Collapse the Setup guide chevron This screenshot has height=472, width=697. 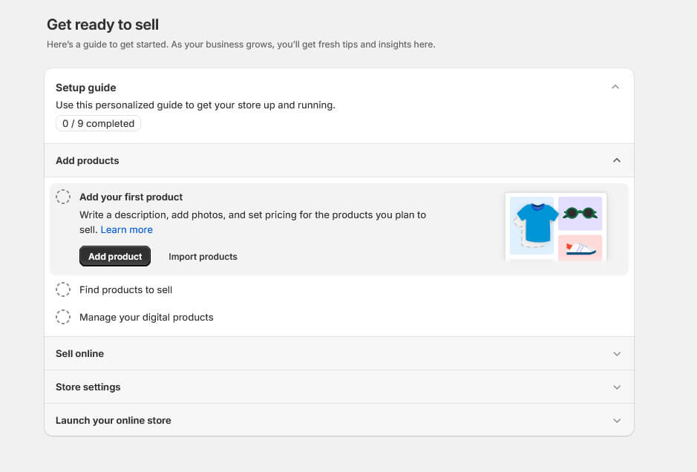pyautogui.click(x=615, y=87)
